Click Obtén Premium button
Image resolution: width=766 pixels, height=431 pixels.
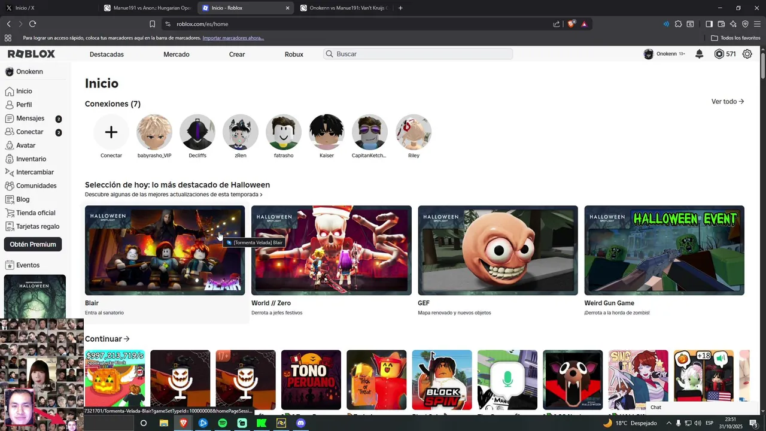[33, 244]
